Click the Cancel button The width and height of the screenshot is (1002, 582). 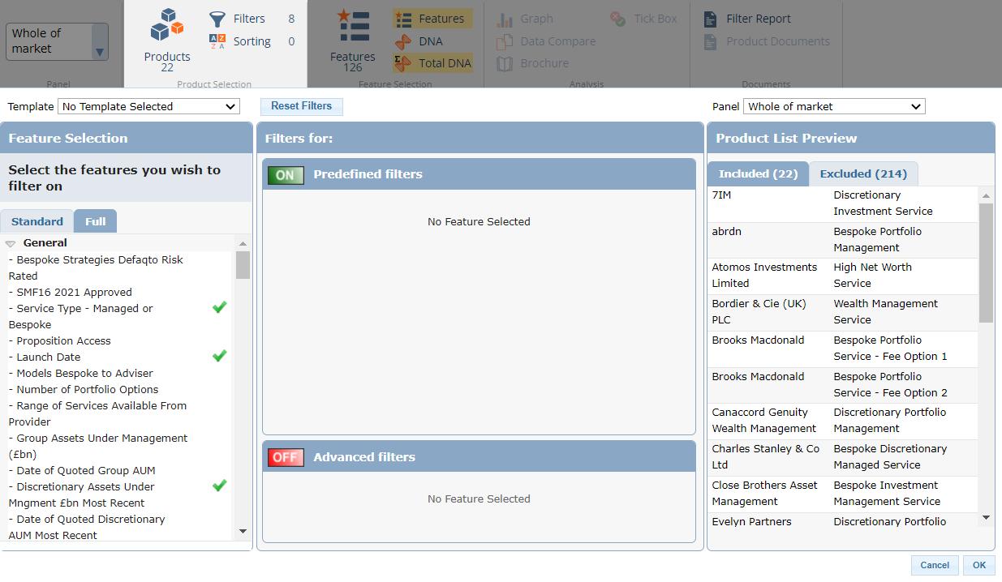pyautogui.click(x=935, y=565)
